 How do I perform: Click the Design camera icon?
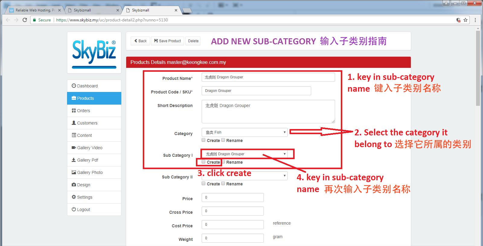coord(74,184)
